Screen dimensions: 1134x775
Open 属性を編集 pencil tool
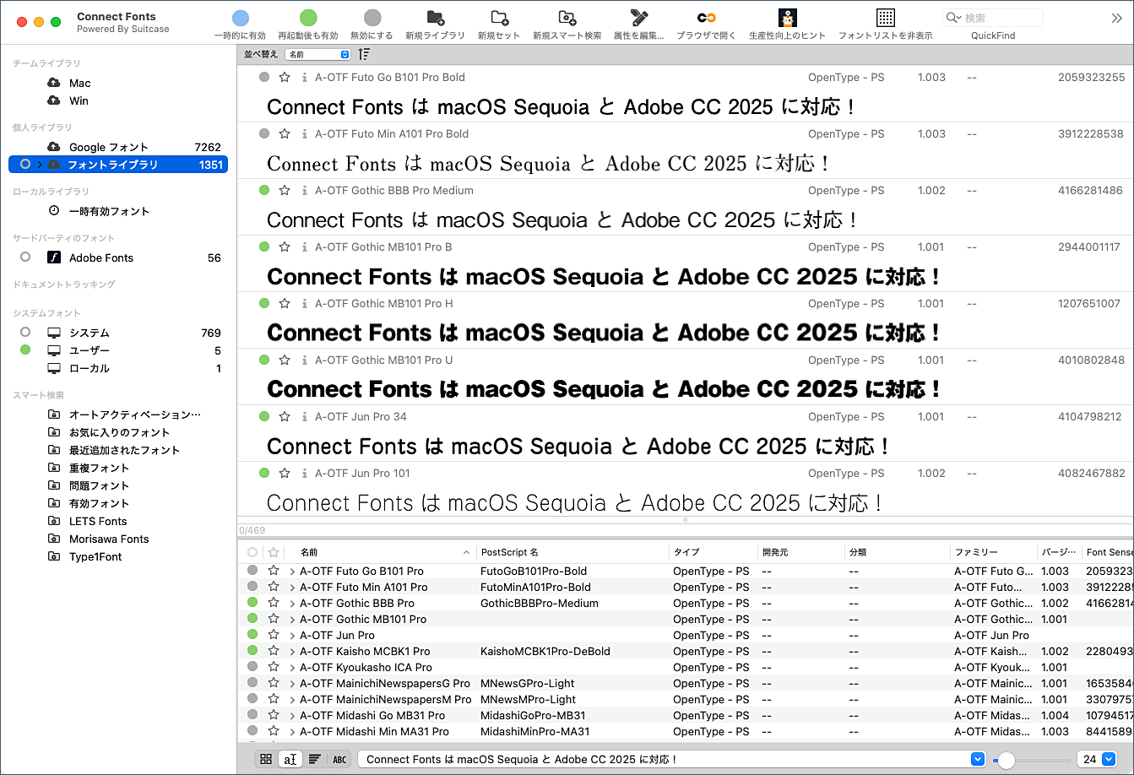click(x=638, y=18)
